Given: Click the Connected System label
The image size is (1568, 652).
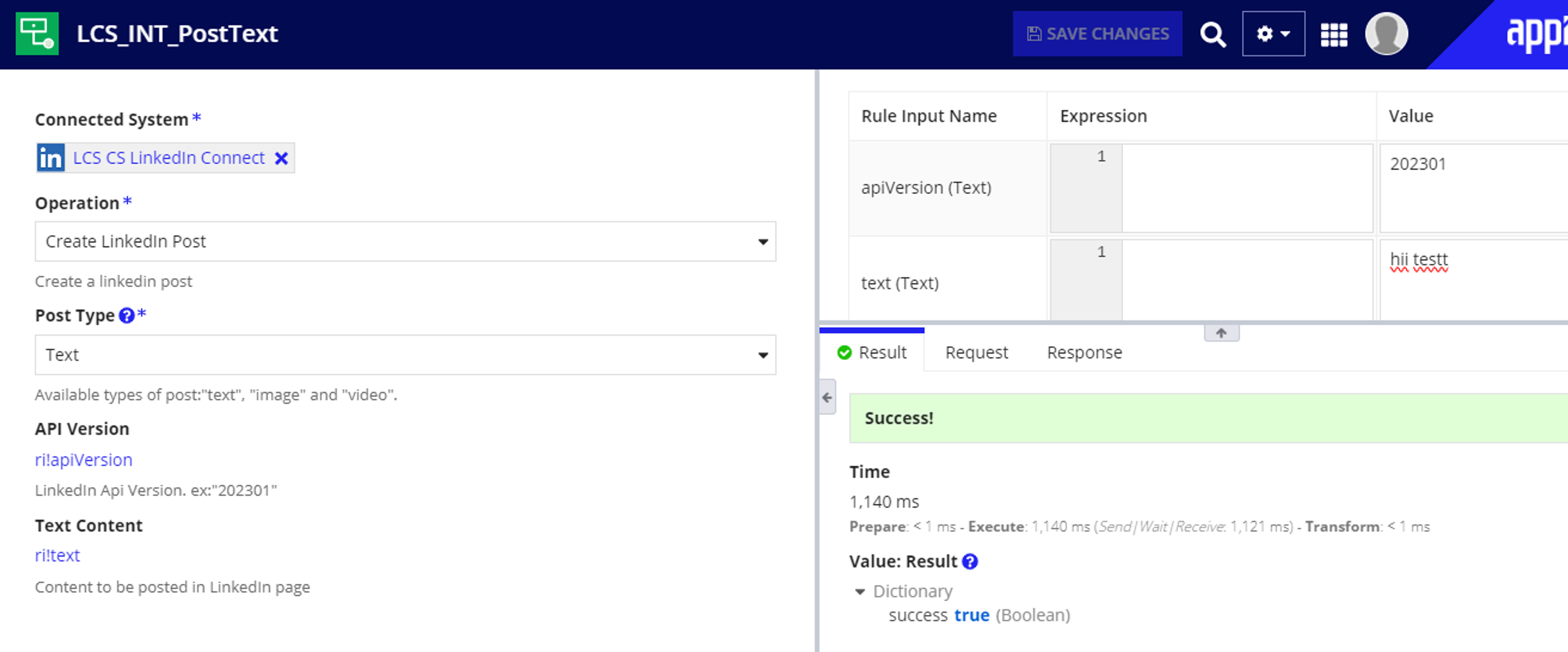Looking at the screenshot, I should (112, 119).
